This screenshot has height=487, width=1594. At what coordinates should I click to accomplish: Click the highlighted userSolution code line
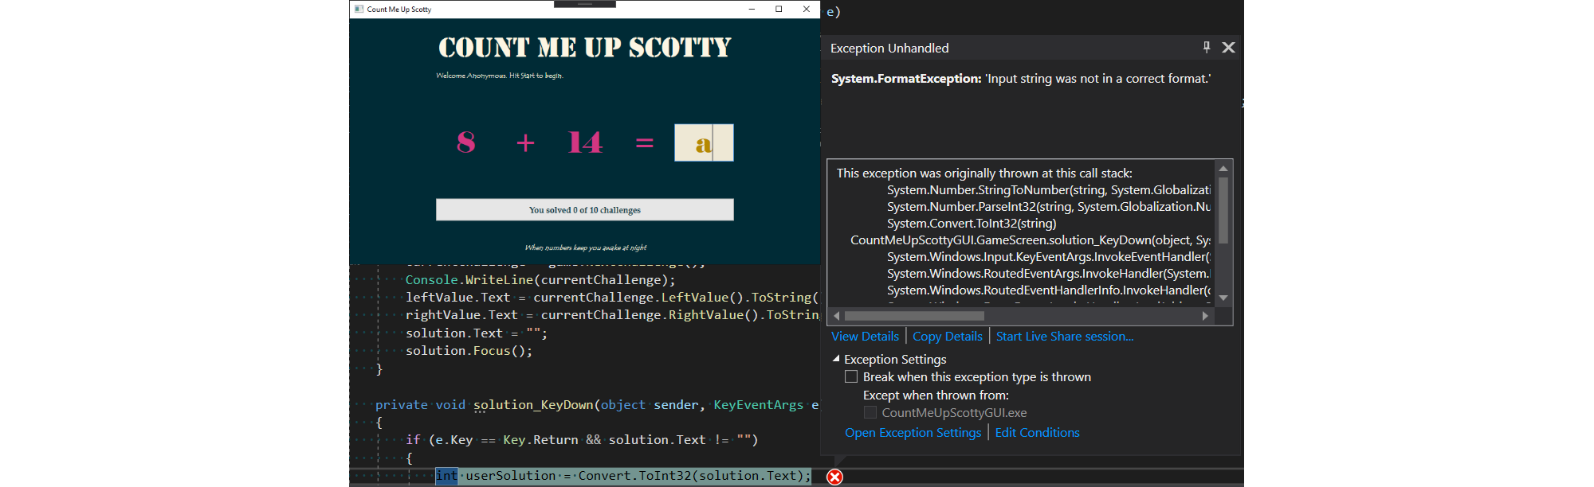click(x=623, y=476)
